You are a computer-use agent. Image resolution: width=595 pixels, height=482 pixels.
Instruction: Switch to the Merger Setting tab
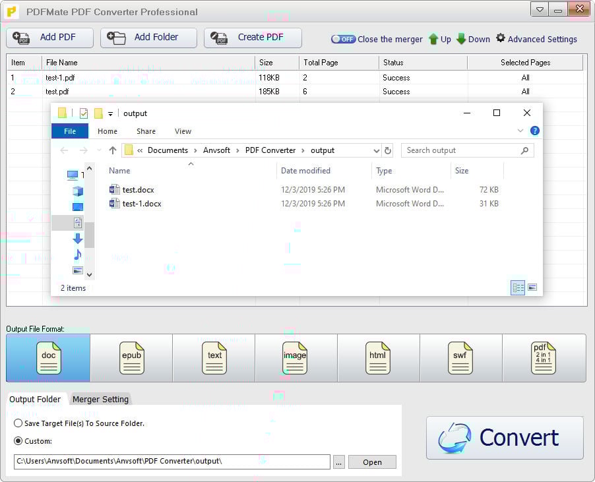pos(100,399)
